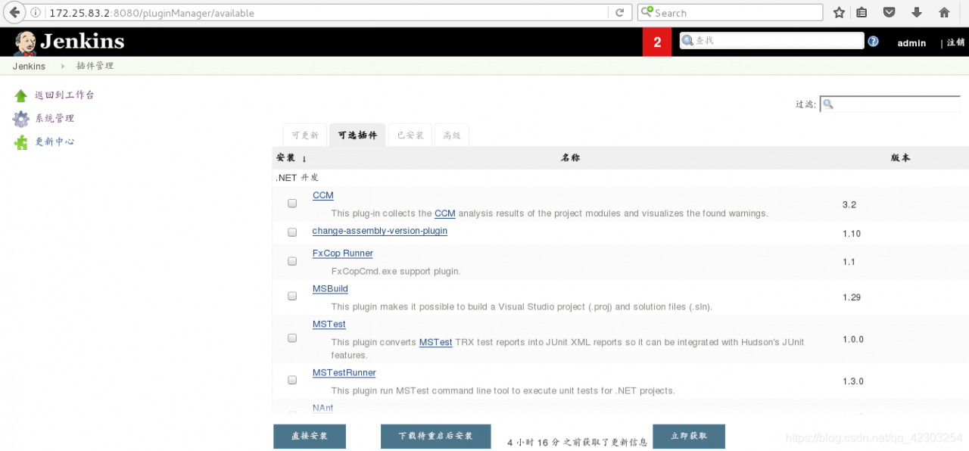Select the change-assembly-version-plugin checkbox
Image resolution: width=969 pixels, height=451 pixels.
click(x=292, y=232)
